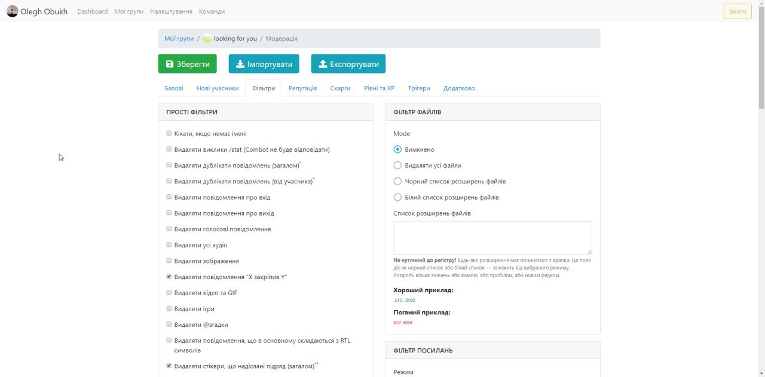This screenshot has height=377, width=765.
Task: Click the Вийти logout button
Action: tap(738, 11)
